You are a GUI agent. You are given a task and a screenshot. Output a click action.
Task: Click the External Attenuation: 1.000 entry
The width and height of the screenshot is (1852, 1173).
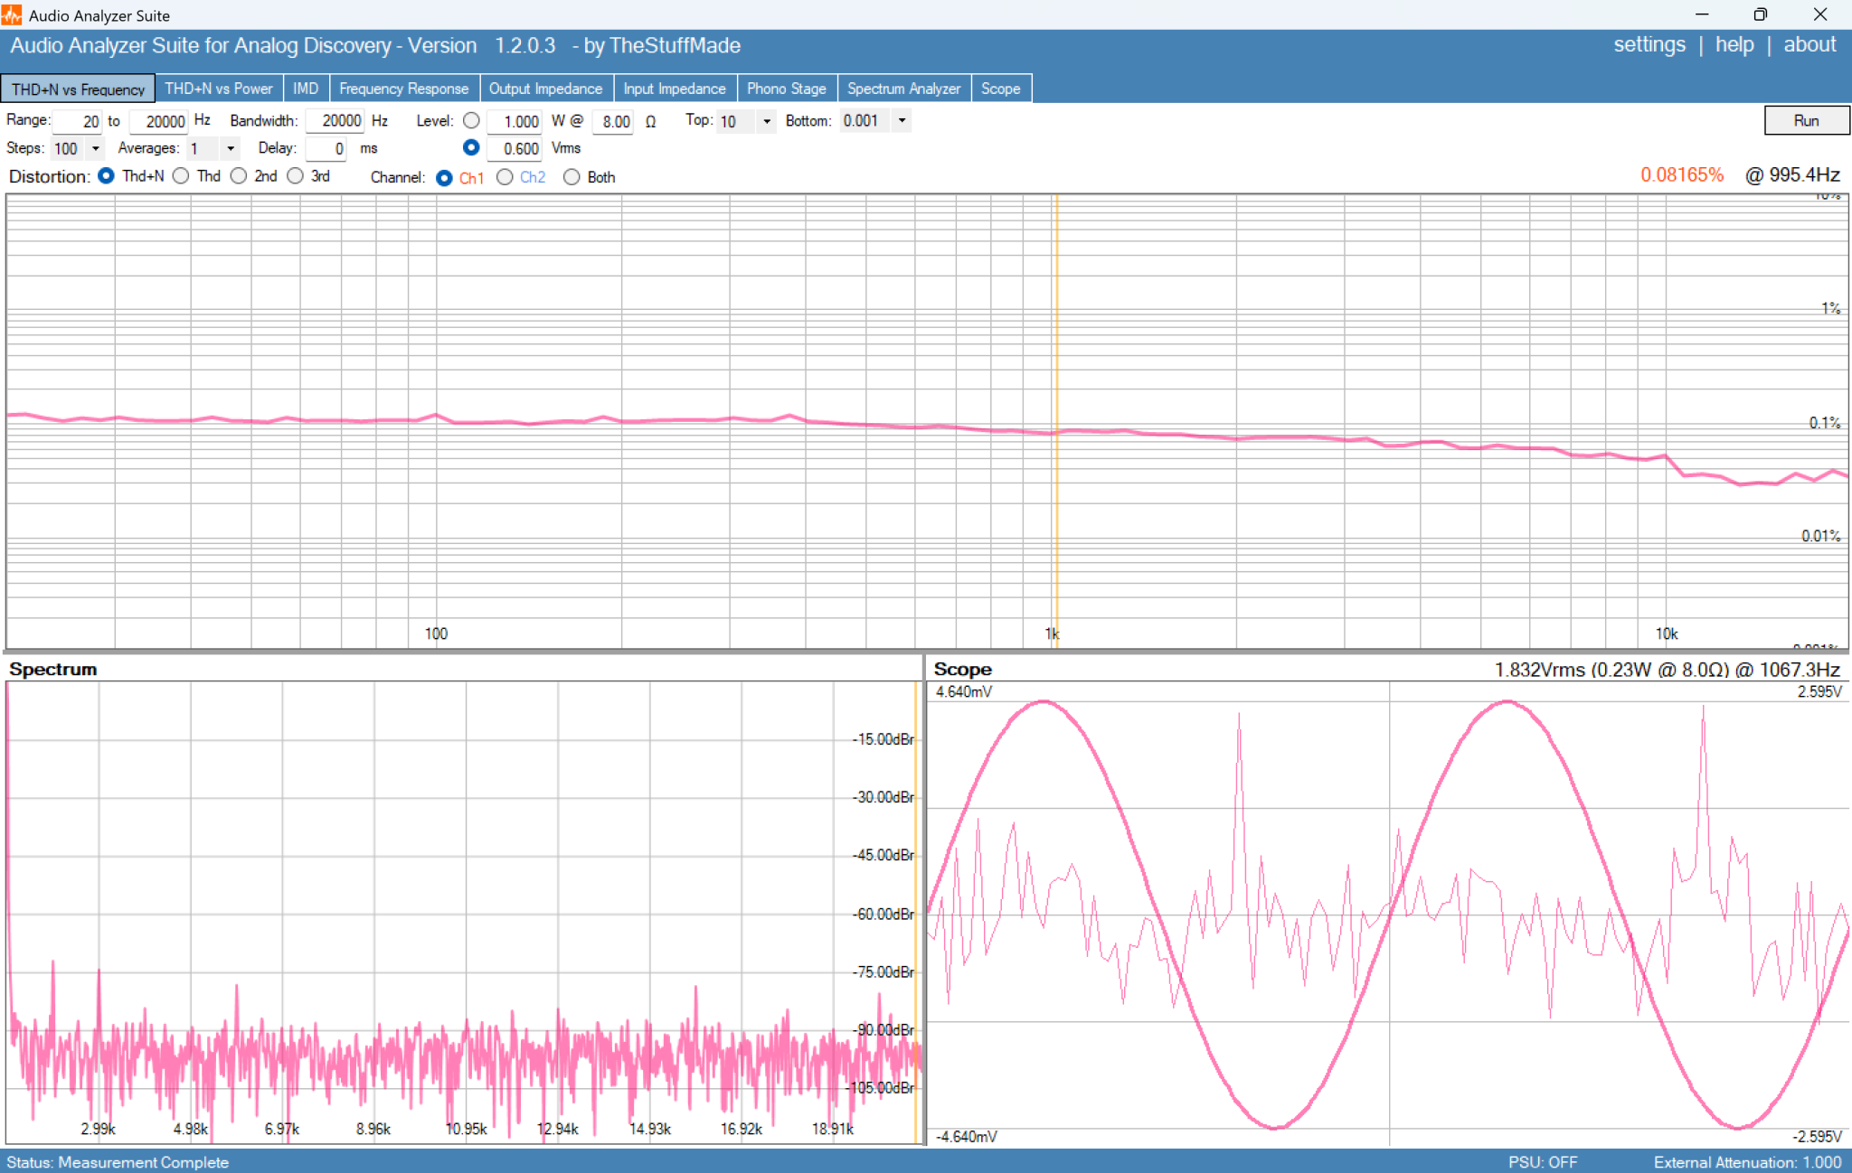pos(1747,1162)
